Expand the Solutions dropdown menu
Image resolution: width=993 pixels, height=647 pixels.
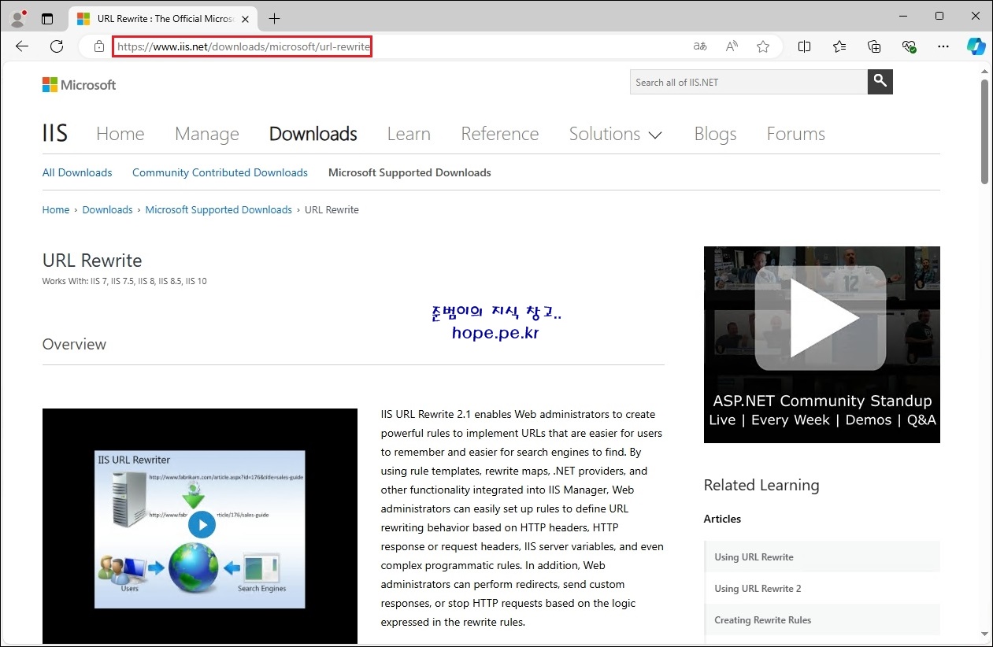tap(616, 134)
